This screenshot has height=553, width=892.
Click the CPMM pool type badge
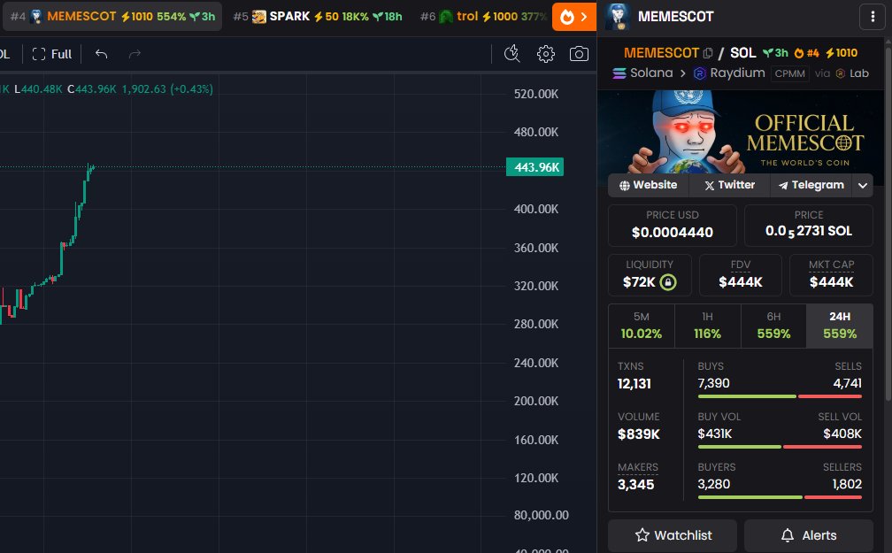click(x=789, y=73)
